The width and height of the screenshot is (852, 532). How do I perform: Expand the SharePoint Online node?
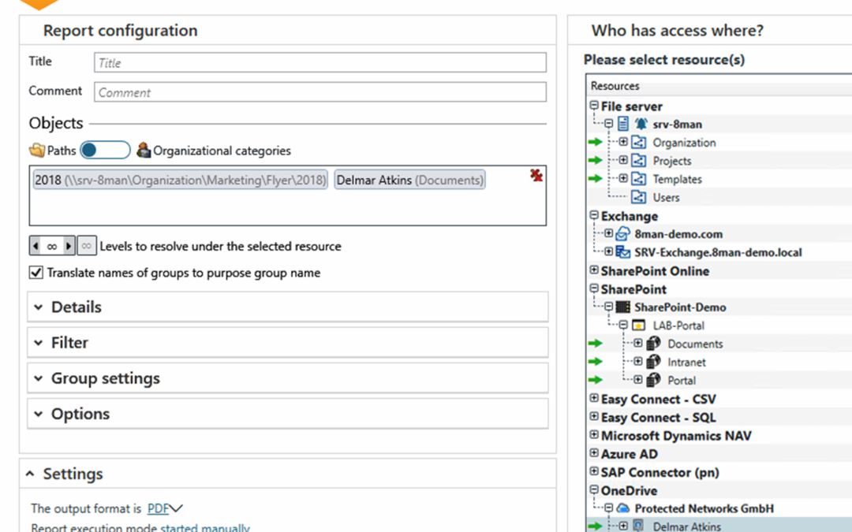594,270
